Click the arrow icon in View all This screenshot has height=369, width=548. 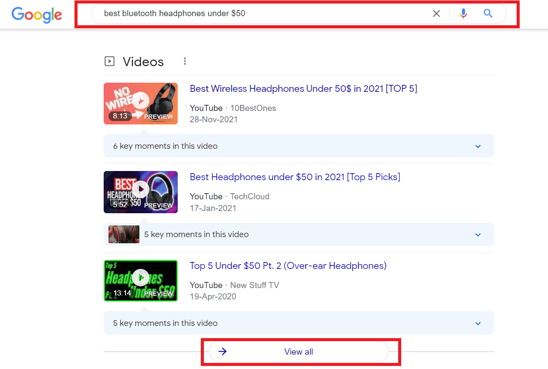pyautogui.click(x=223, y=352)
